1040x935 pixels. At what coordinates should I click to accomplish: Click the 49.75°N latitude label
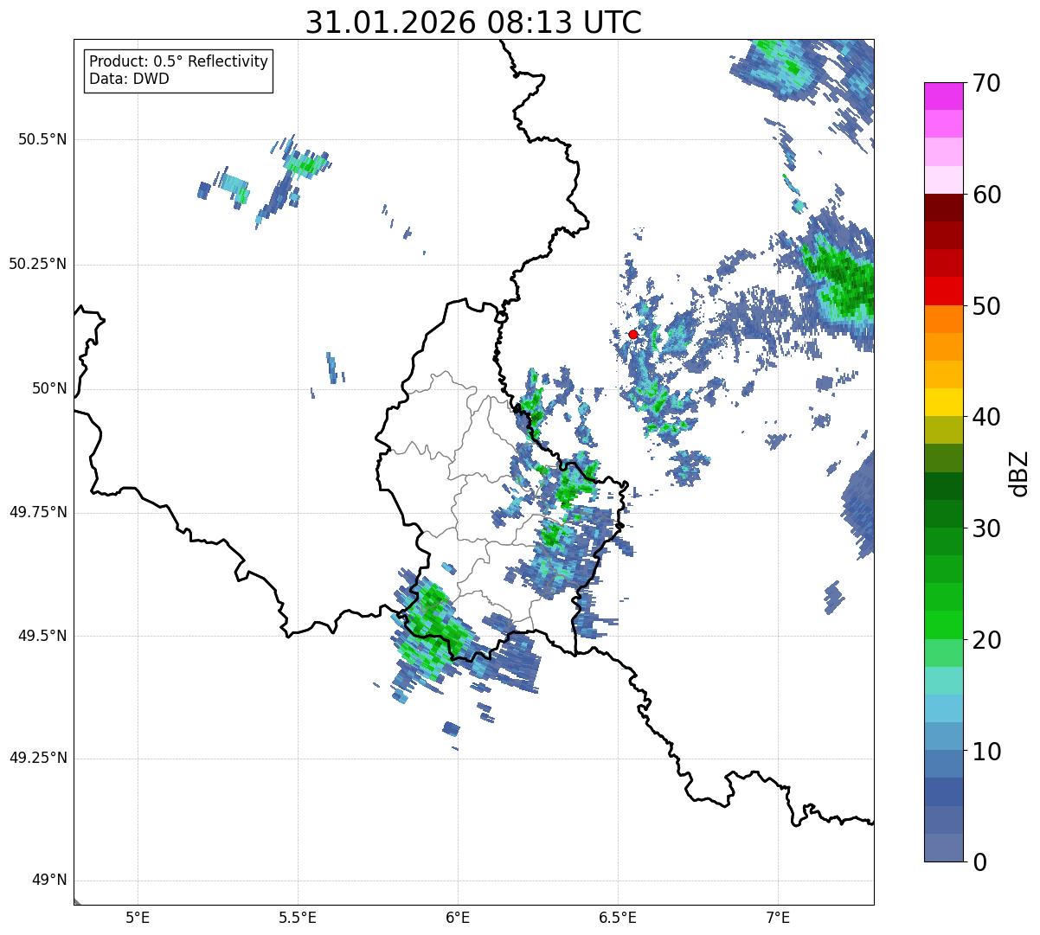(x=37, y=512)
